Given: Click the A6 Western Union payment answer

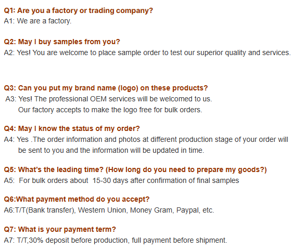Looking at the screenshot, I should pyautogui.click(x=109, y=210).
